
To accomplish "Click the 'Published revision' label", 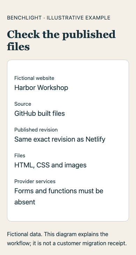I will (36, 130).
